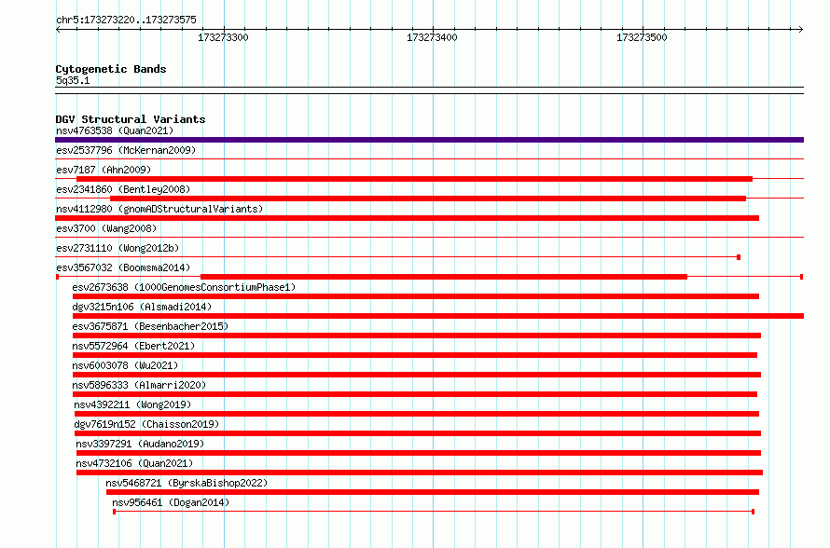This screenshot has height=548, width=830.
Task: Open esv3675871 (Besenbacher2015) variant
Action: coord(150,326)
